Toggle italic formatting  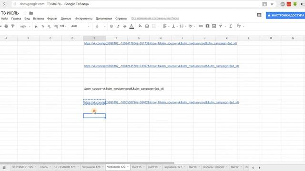pyautogui.click(x=118, y=26)
